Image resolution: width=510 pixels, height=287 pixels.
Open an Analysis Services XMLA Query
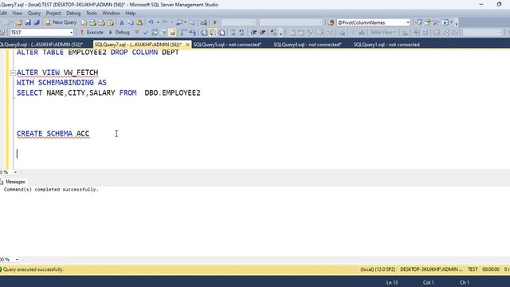tap(111, 22)
